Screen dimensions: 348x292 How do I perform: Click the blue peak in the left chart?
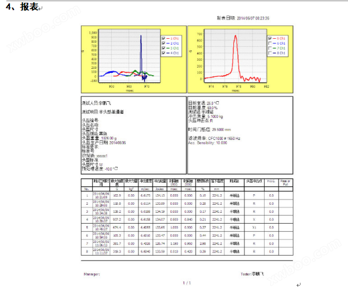pos(141,36)
